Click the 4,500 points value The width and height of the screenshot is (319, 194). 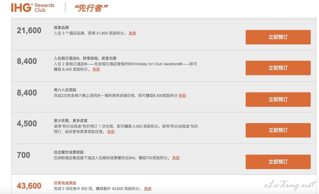pyautogui.click(x=27, y=124)
